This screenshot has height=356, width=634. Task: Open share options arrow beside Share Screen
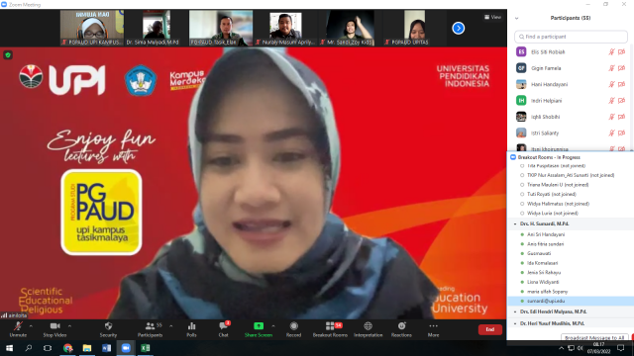(273, 326)
